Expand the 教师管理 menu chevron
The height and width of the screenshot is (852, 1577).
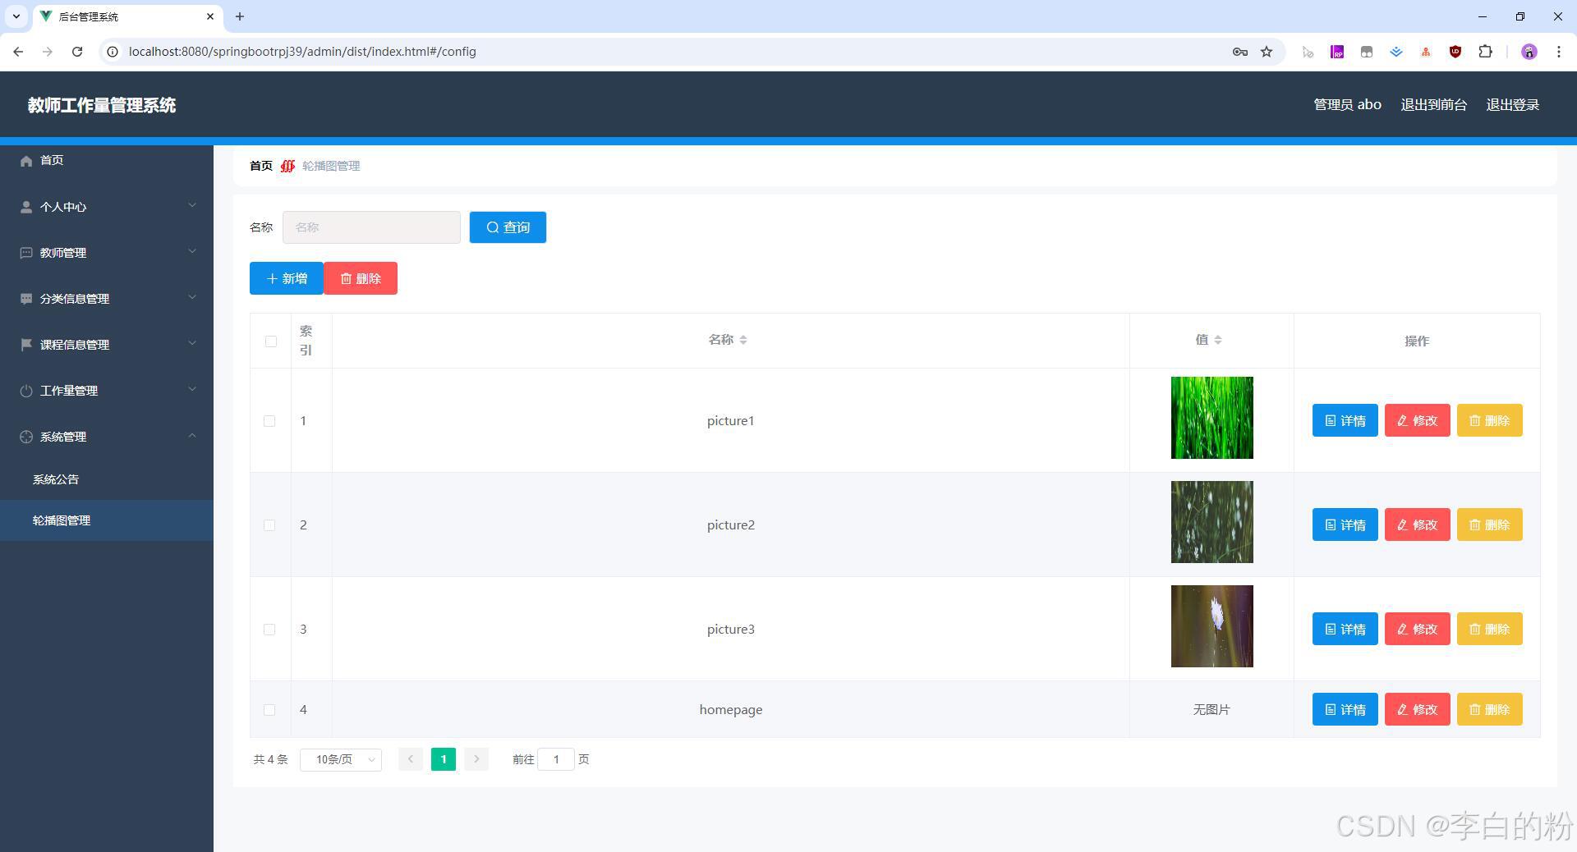pos(192,251)
